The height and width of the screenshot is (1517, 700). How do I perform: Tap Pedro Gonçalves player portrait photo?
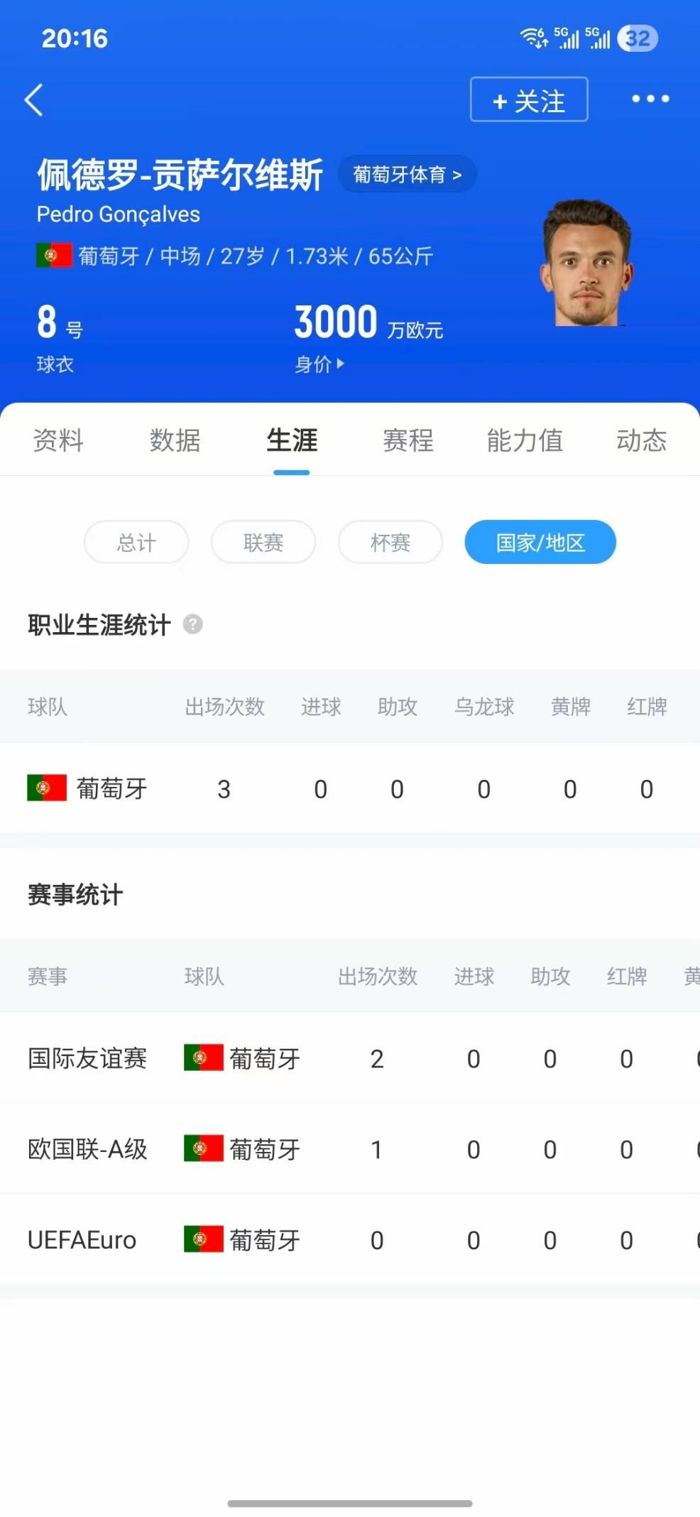(586, 263)
